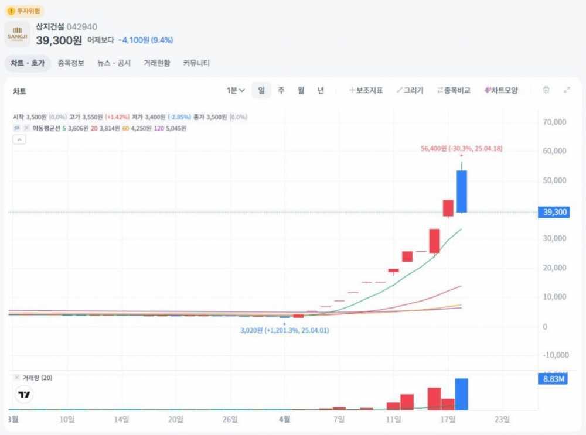This screenshot has width=586, height=435.
Task: Click the TradingView logo icon
Action: coord(24,395)
